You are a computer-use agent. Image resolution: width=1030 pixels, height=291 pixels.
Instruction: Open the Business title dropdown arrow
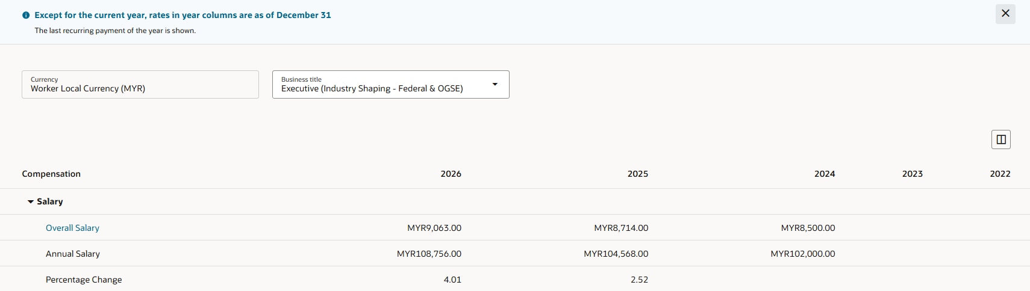pos(495,84)
